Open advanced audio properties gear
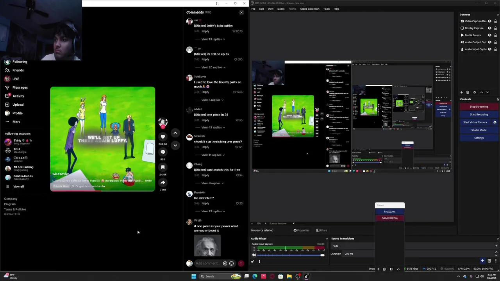Screen dimensions: 500x281 pyautogui.click(x=253, y=261)
